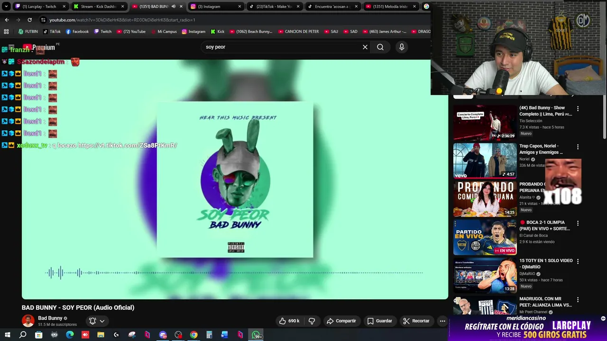607x341 pixels.
Task: Dislike the video with thumbs down
Action: [x=312, y=321]
